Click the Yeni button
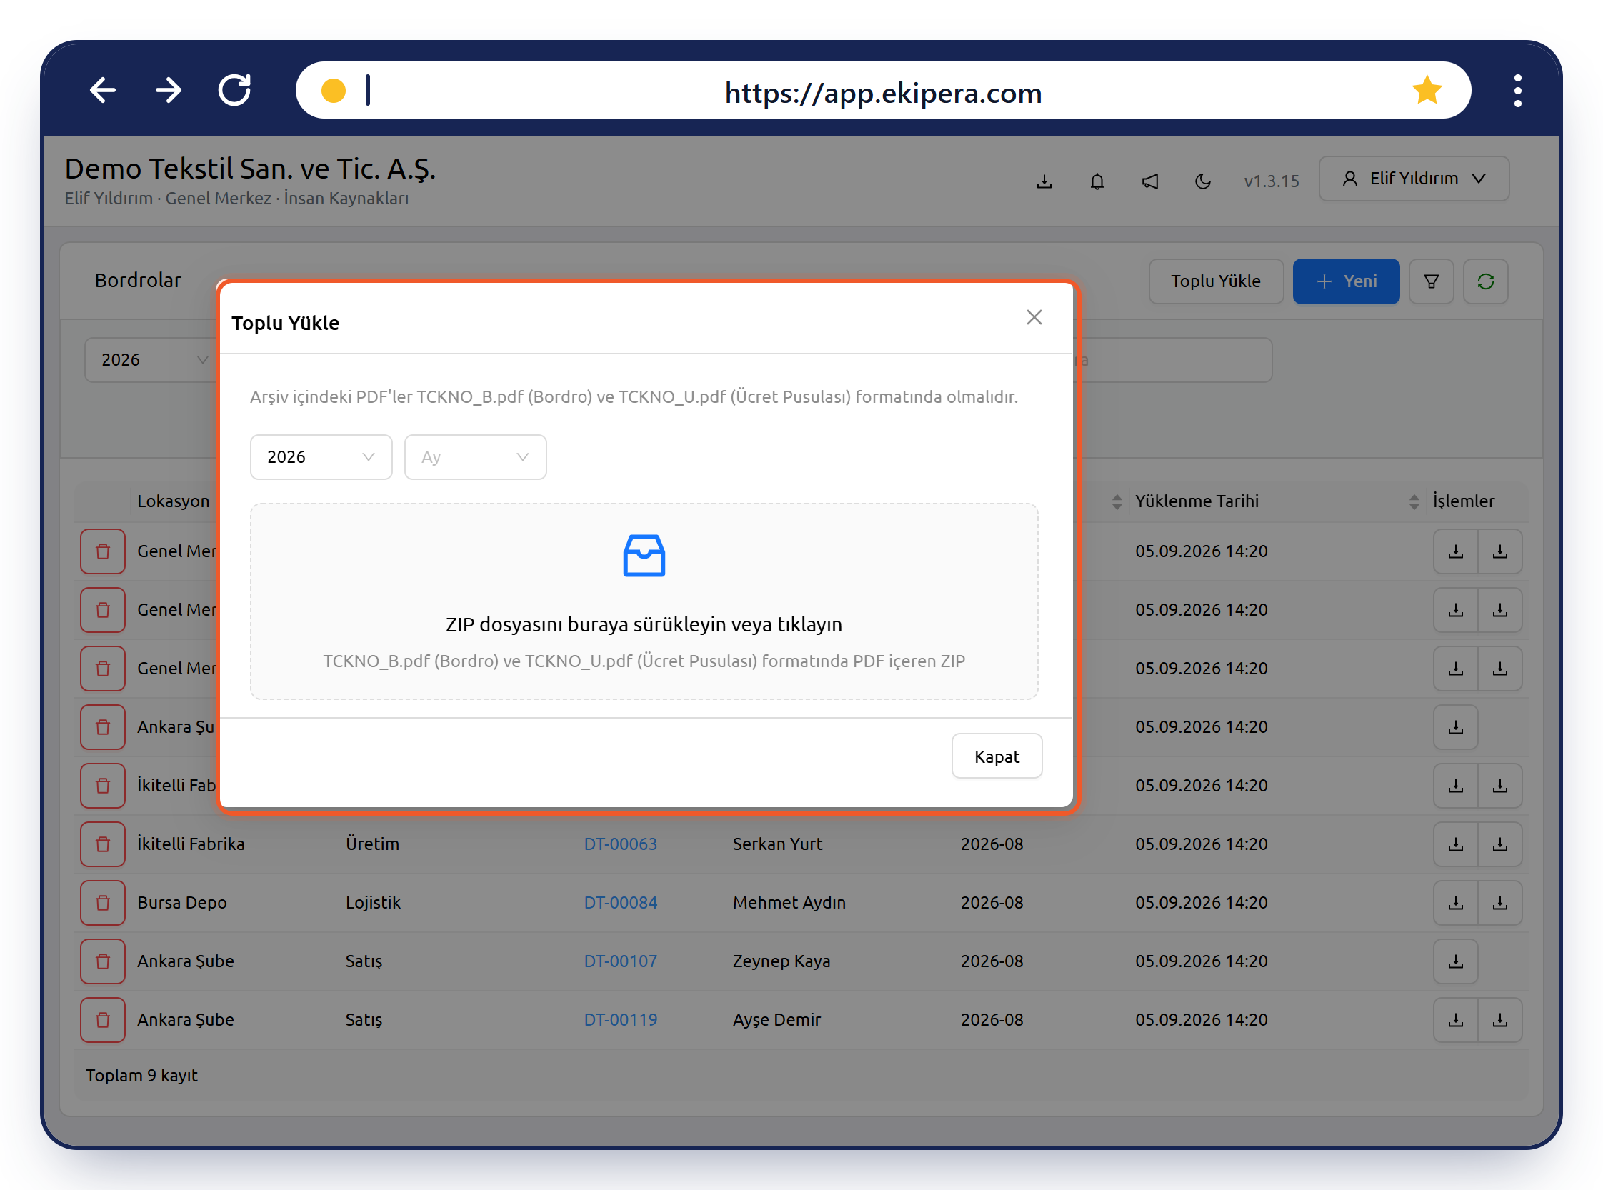The image size is (1603, 1190). pyautogui.click(x=1346, y=281)
